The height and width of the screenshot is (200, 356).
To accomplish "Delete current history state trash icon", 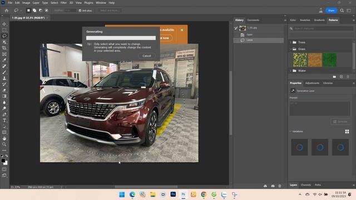I will coord(280,186).
